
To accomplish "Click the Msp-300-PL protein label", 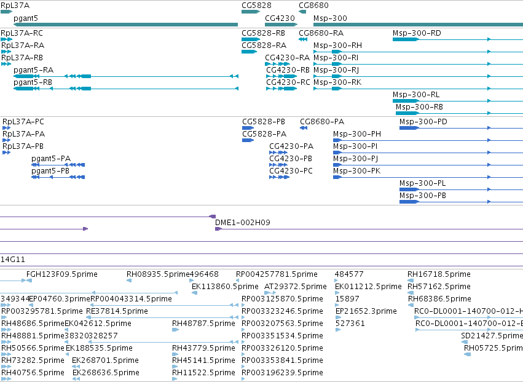I will [x=423, y=184].
